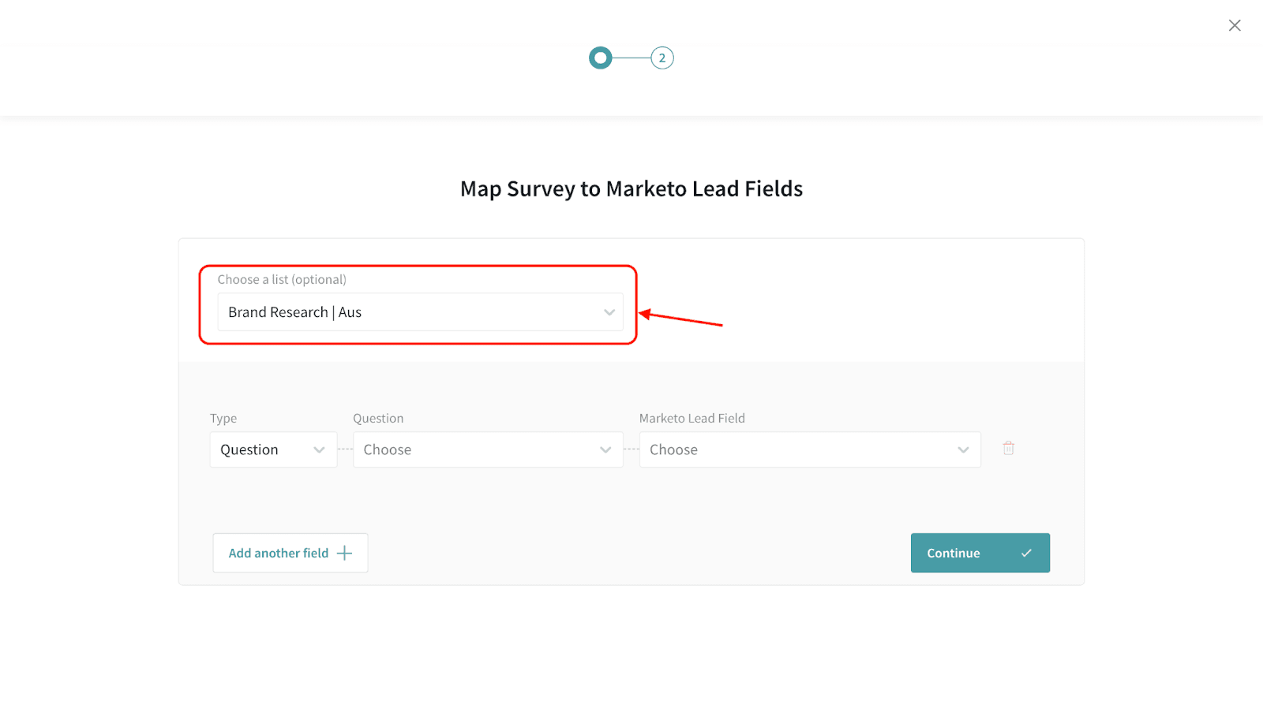Click the chevron in the Marketo Lead Field dropdown

(963, 449)
